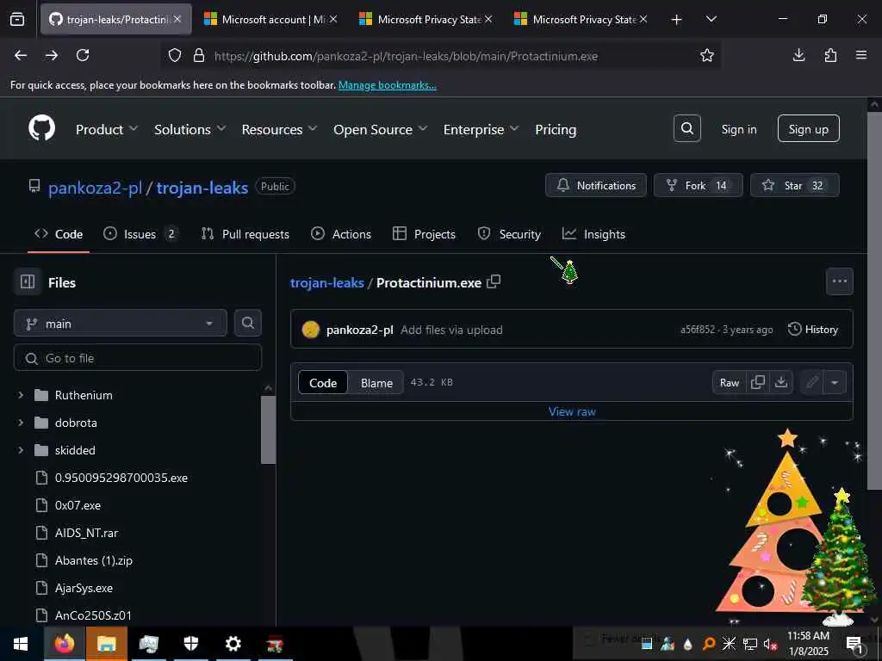The image size is (882, 661).
Task: Switch to the Insights tab
Action: coord(593,234)
